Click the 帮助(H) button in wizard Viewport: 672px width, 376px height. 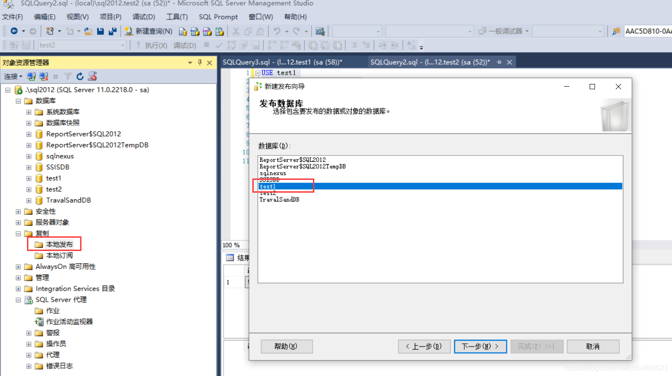click(x=286, y=346)
